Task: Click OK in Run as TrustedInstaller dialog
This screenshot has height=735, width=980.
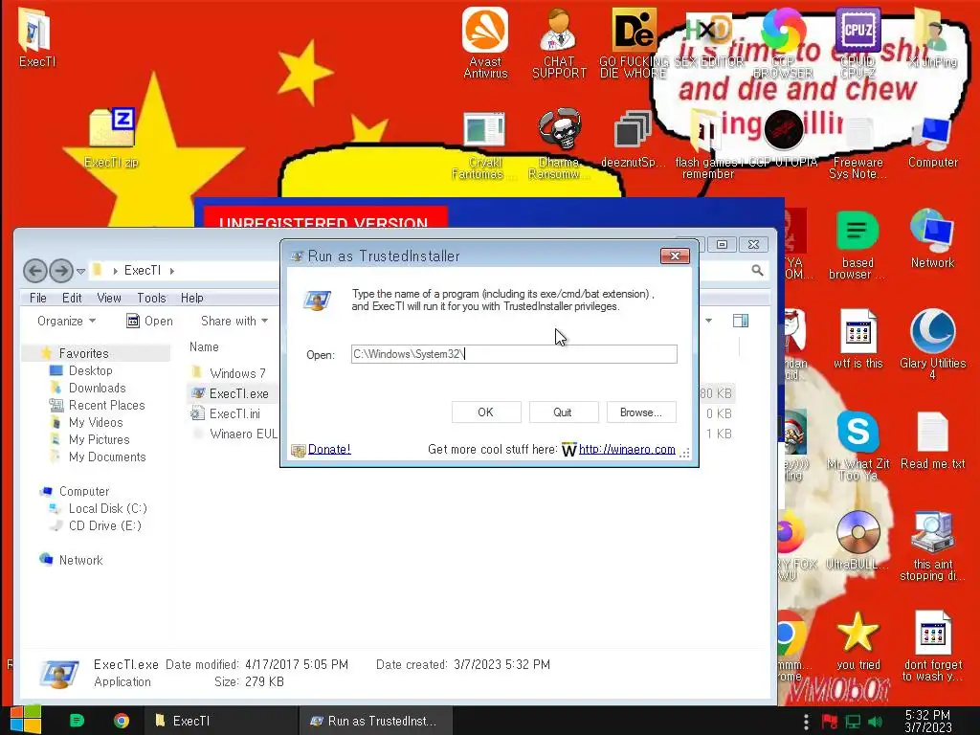Action: (x=485, y=412)
